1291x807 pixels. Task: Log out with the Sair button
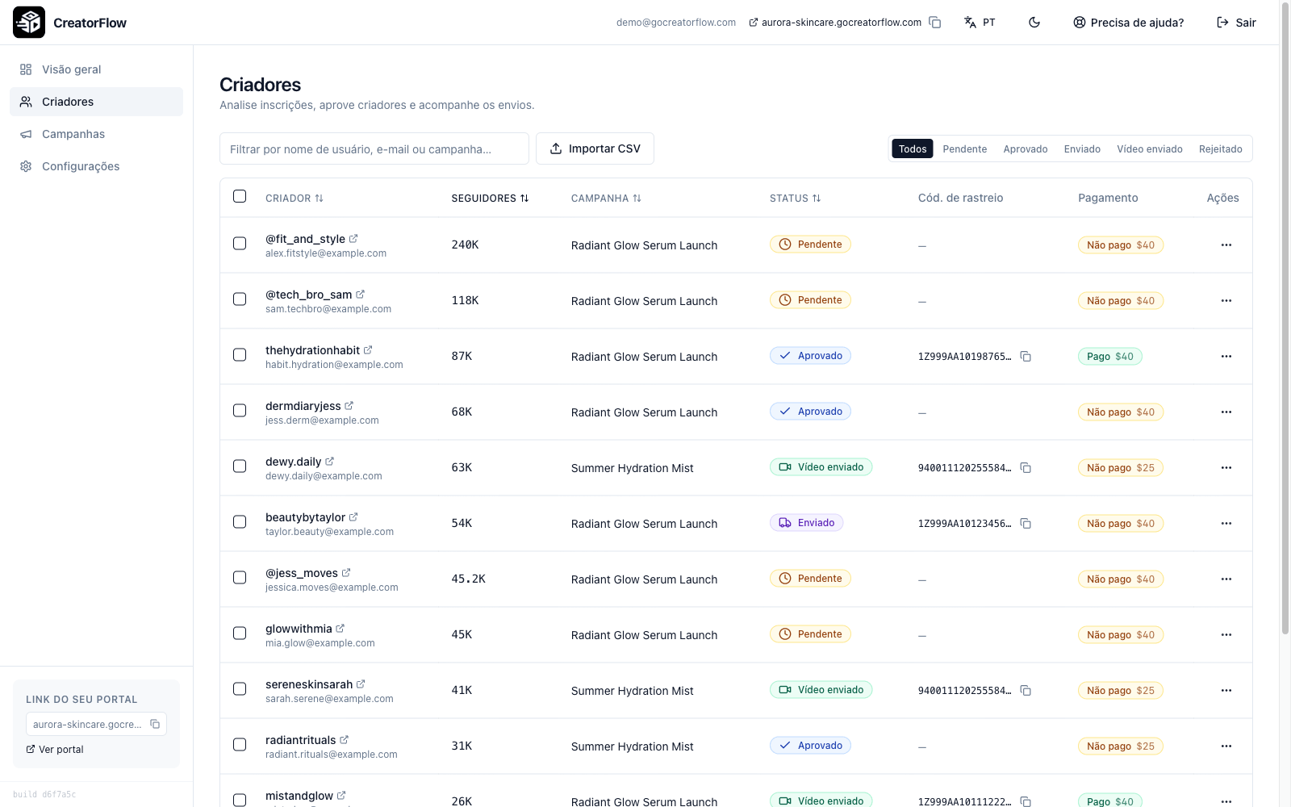(x=1236, y=23)
